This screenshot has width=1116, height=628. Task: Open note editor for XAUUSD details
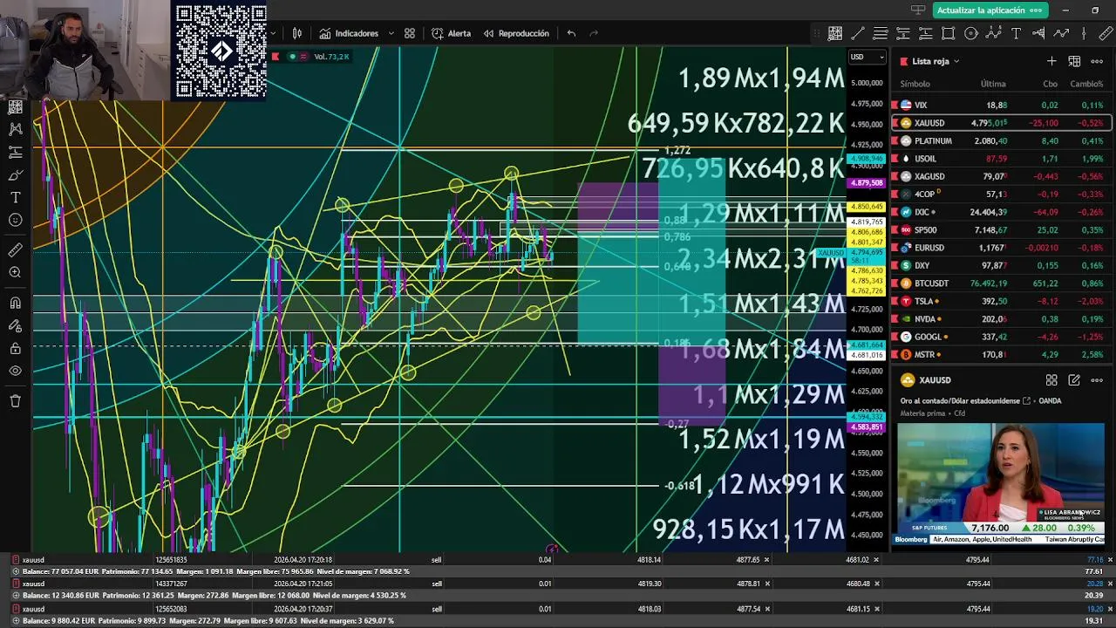(x=1074, y=380)
